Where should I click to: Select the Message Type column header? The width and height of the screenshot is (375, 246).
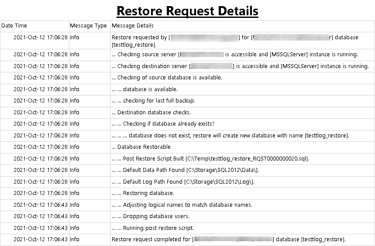point(88,26)
